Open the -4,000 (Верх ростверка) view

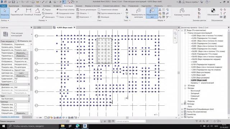click(201, 72)
